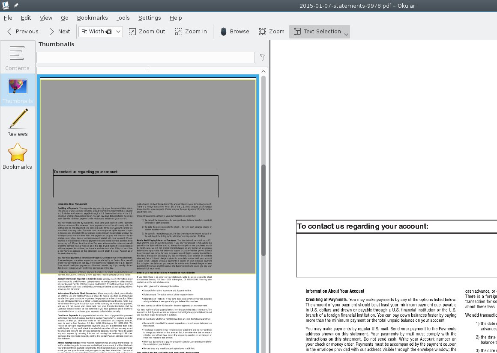This screenshot has height=353, width=497.
Task: Click the Zoom Out toolbar icon
Action: 147,32
